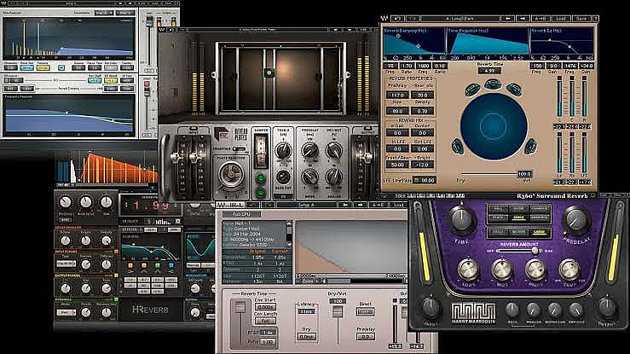Screen dimensions: 630x354
Task: Click next preset arrow in IR-L toolbar
Action: [x=360, y=205]
